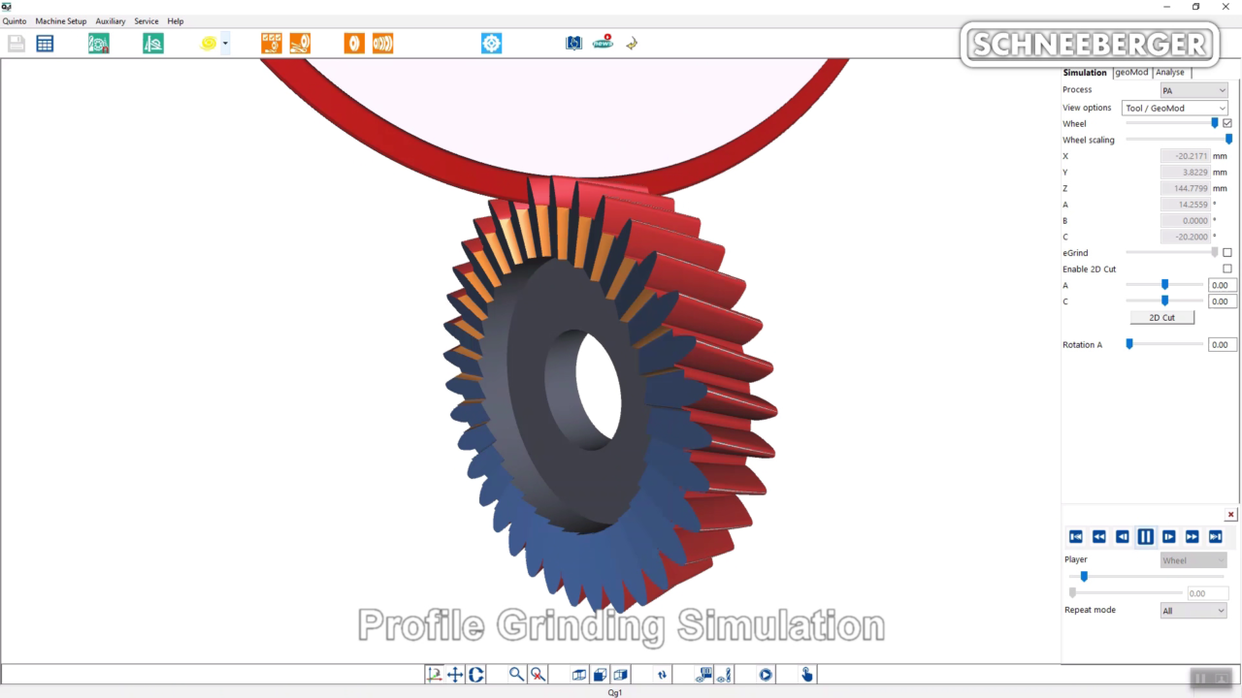Screen dimensions: 1242x698
Task: Click the zoom reset icon with red X
Action: [538, 674]
